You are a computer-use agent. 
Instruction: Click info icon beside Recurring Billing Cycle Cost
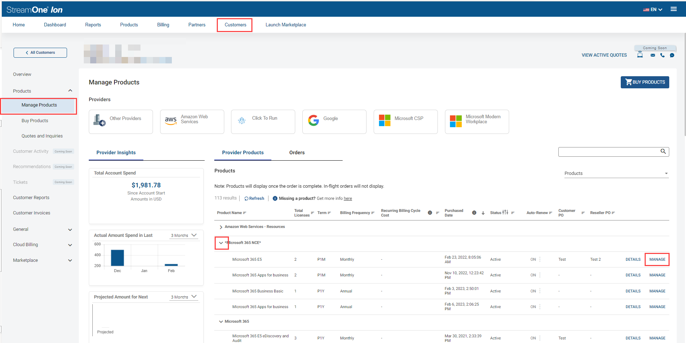coord(430,213)
